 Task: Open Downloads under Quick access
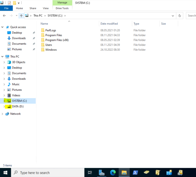pos(19,38)
